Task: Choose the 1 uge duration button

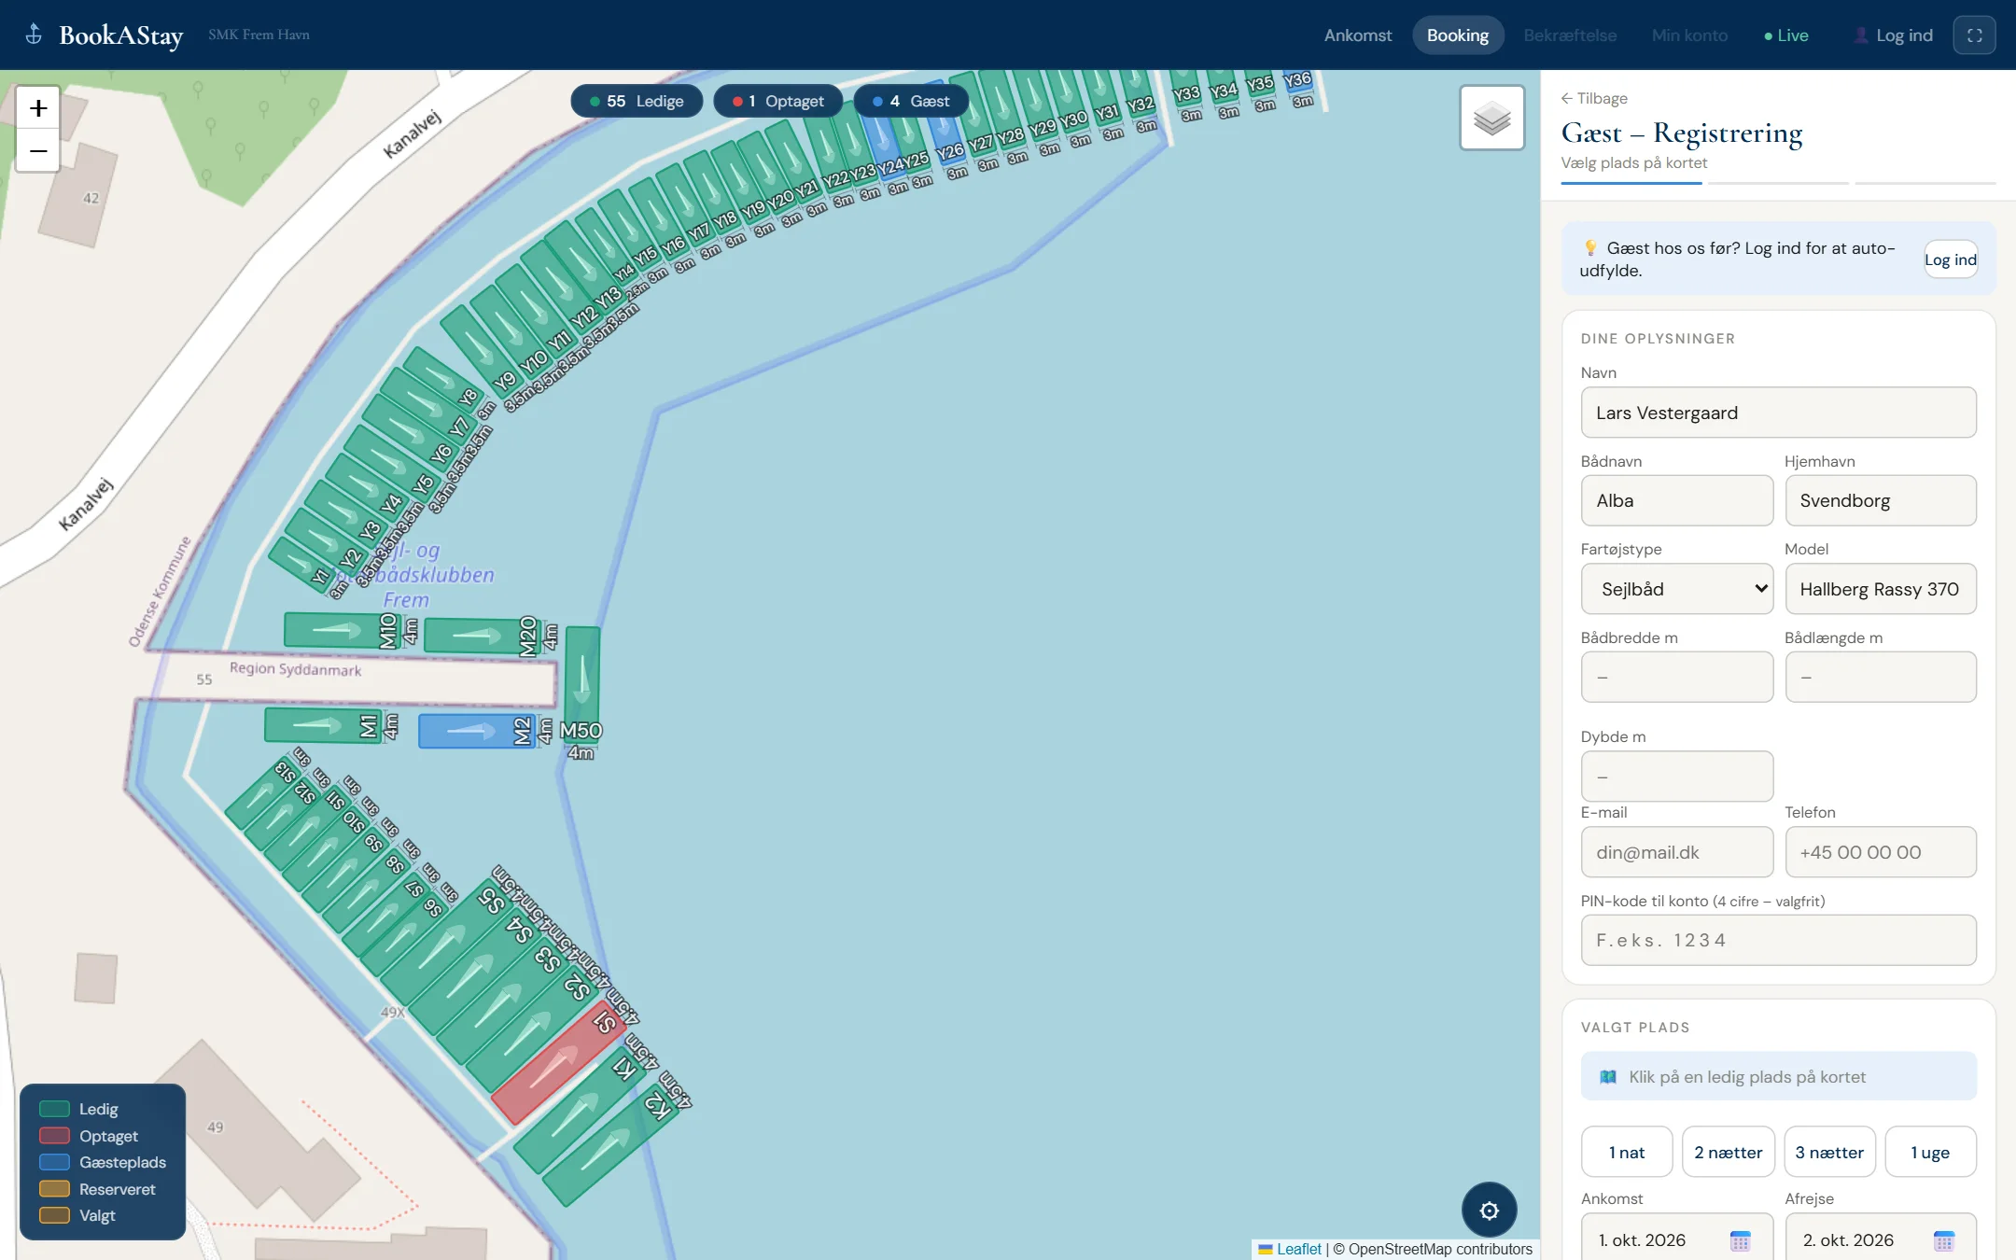Action: pos(1930,1152)
